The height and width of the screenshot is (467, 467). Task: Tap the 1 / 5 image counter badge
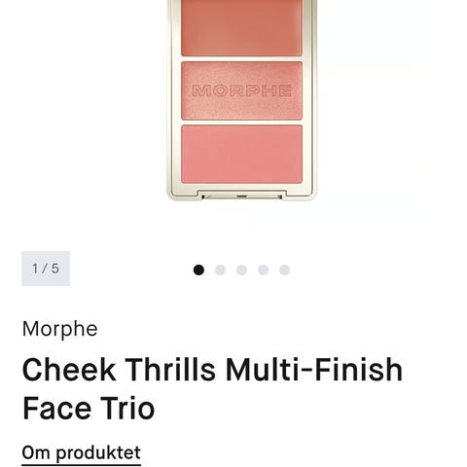[x=46, y=269]
